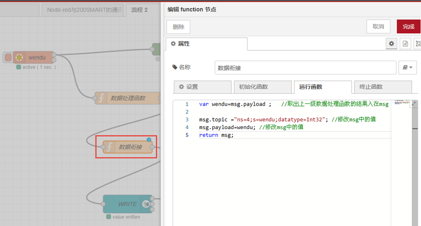Click the 数据衔接 node function icon
The image size is (421, 226).
pos(109,147)
